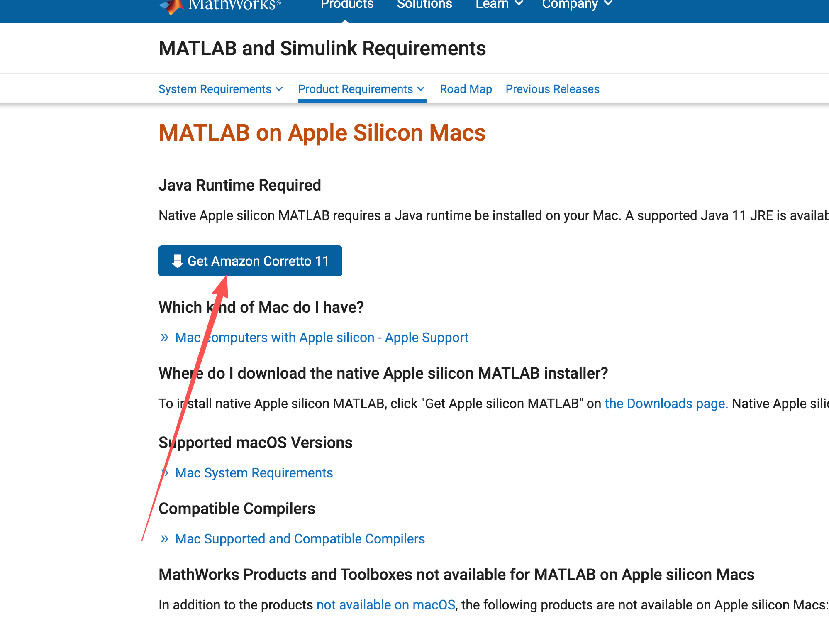829x636 pixels.
Task: Open the Mac System Requirements link
Action: pos(254,473)
